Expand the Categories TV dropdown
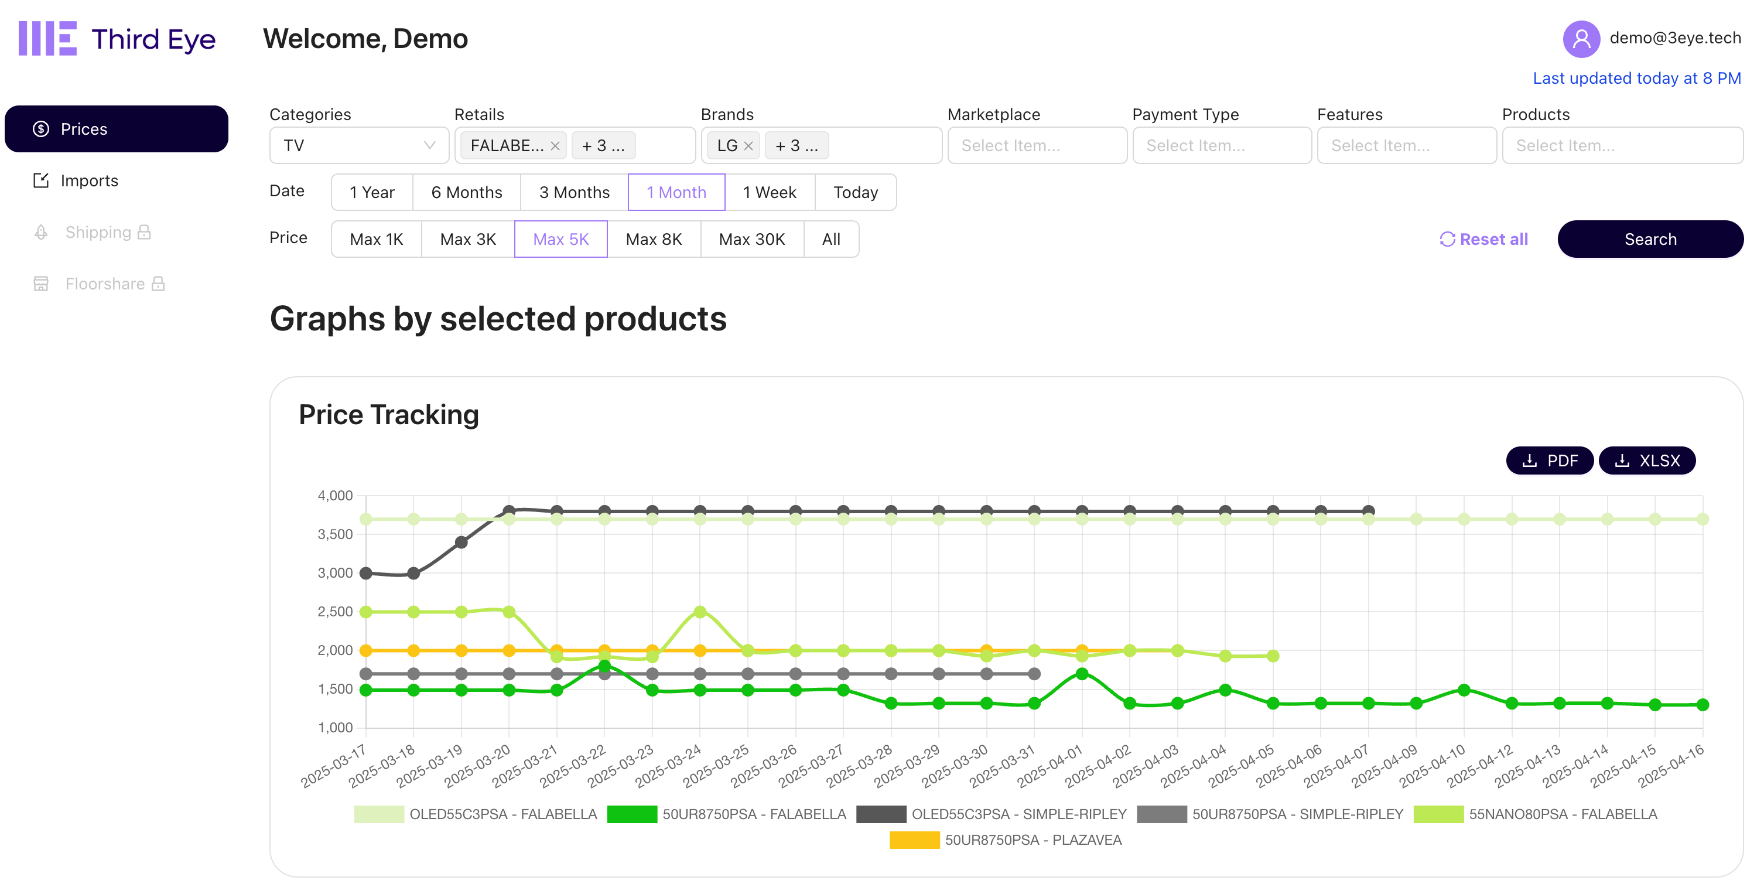This screenshot has width=1764, height=887. coord(359,146)
